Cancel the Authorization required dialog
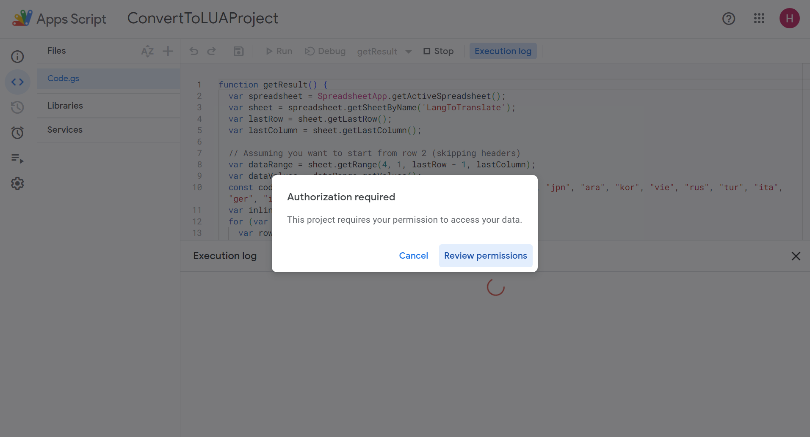Viewport: 810px width, 437px height. click(x=413, y=256)
